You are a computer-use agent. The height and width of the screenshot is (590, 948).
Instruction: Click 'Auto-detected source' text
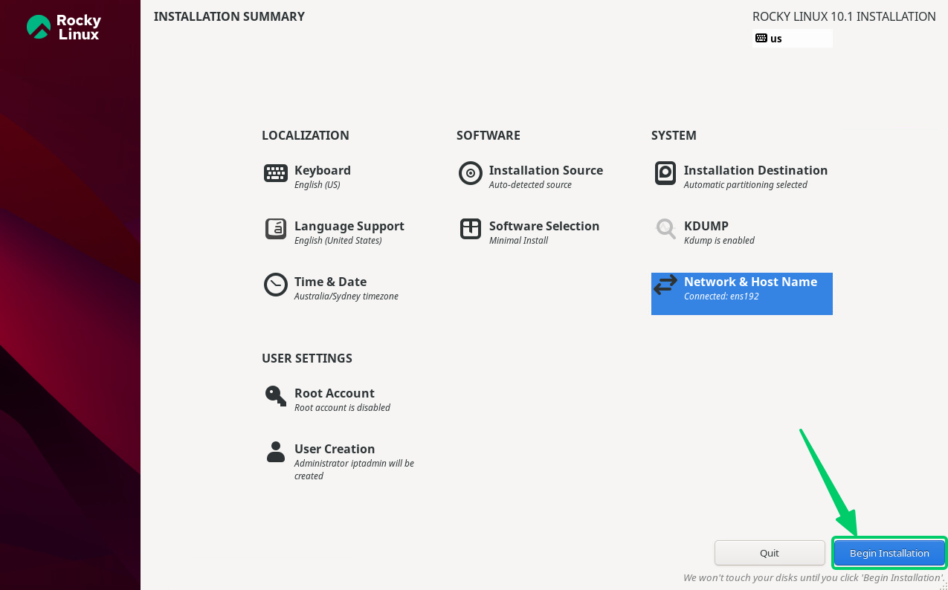(530, 185)
